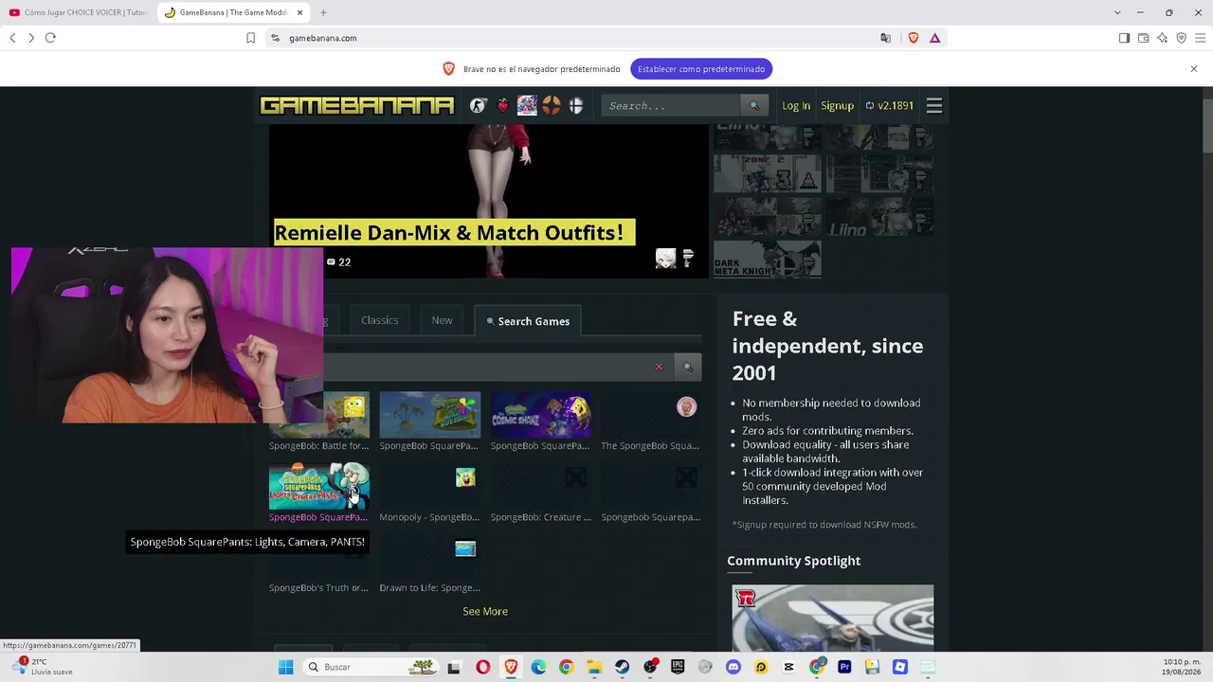Viewport: 1213px width, 682px height.
Task: Click Establecer como predeterminado button
Action: [701, 69]
